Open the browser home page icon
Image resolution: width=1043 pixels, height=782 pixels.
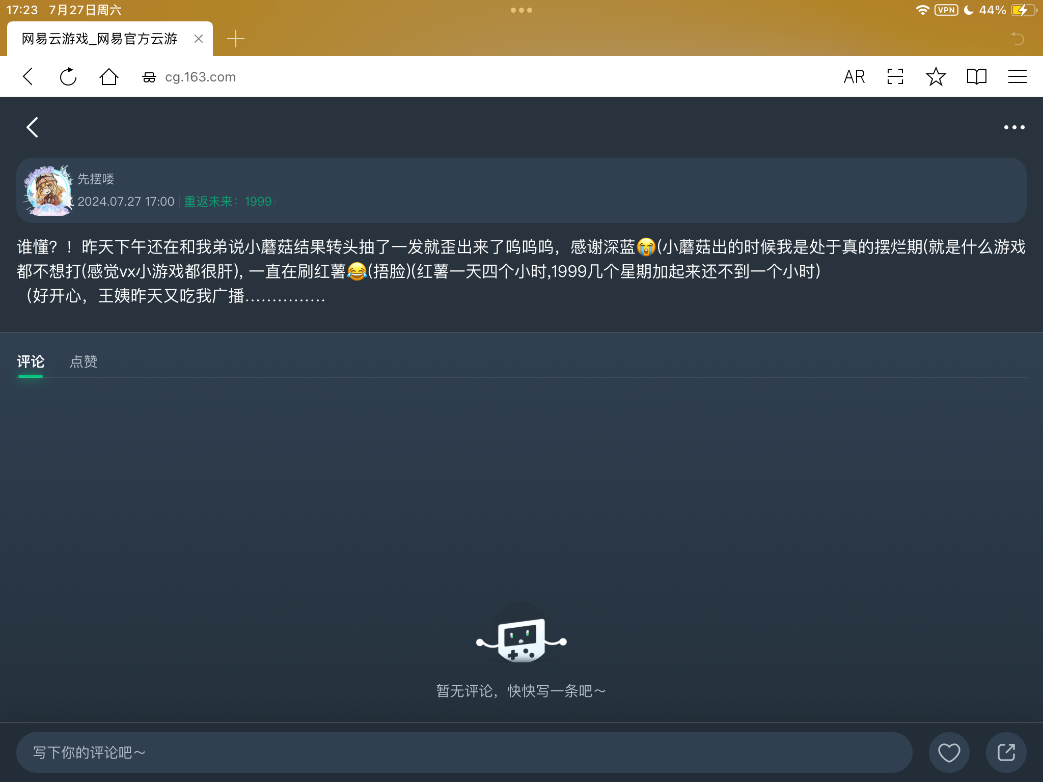tap(108, 77)
